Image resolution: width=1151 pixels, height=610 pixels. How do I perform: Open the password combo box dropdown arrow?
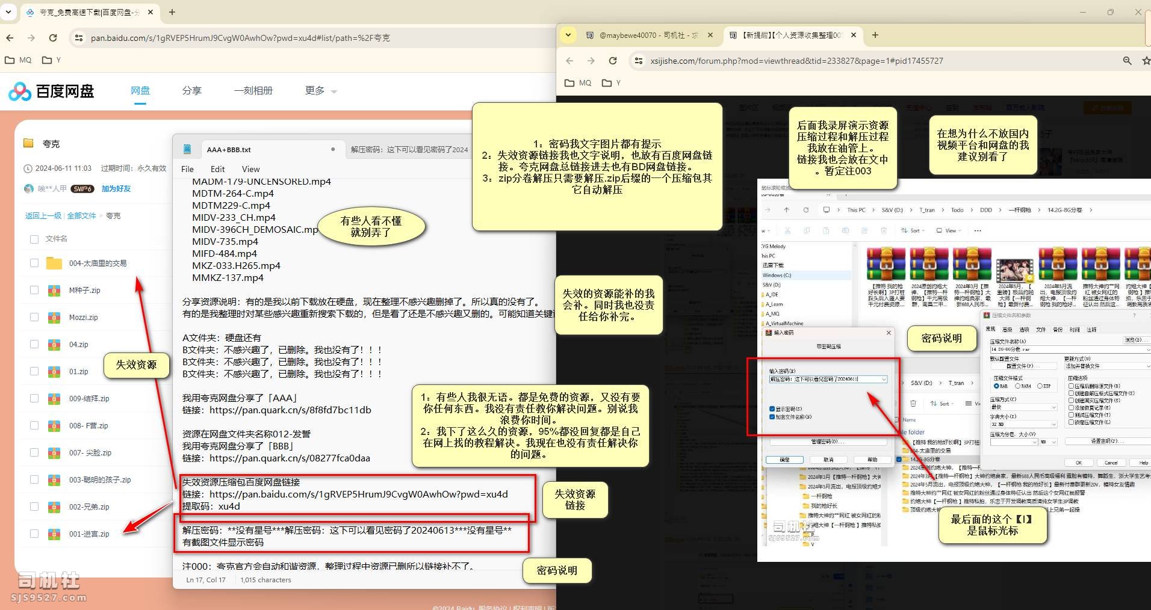[x=884, y=380]
